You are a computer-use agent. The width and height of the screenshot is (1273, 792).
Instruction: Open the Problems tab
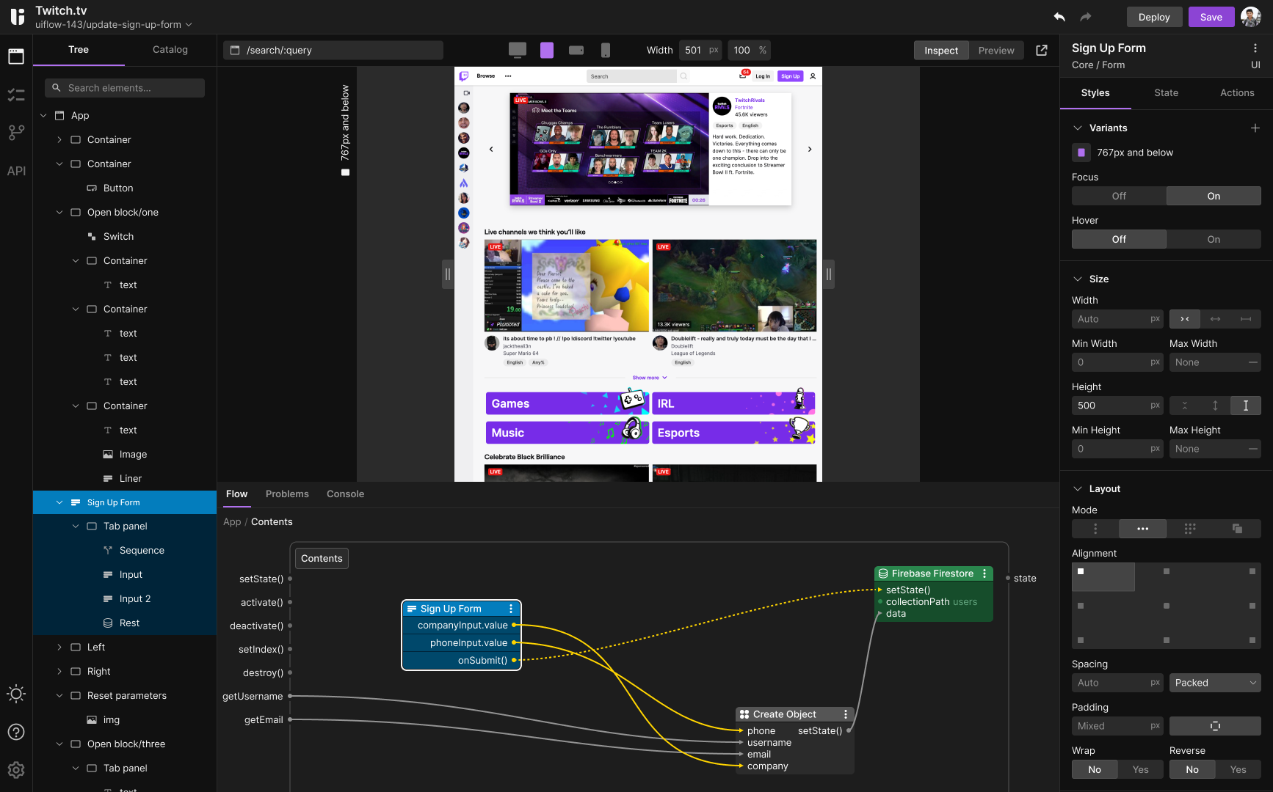click(287, 494)
